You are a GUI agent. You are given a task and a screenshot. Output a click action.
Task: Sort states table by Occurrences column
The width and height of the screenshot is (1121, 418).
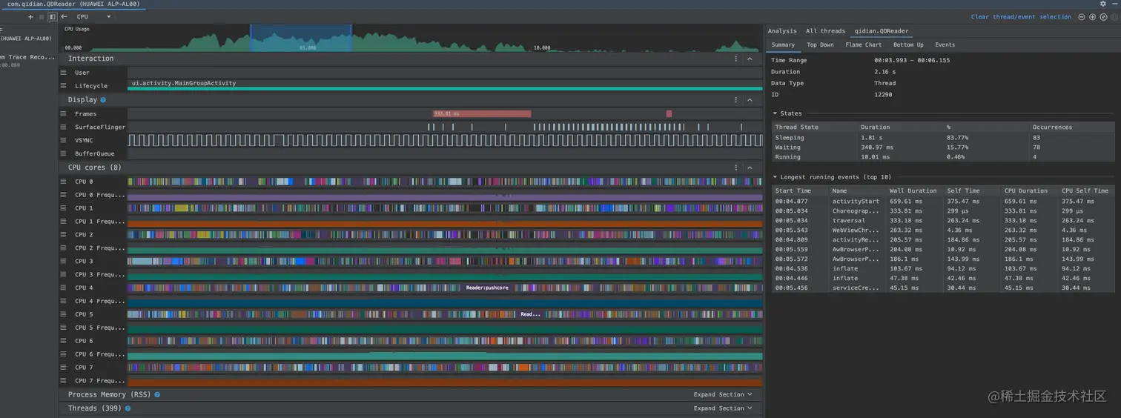pyautogui.click(x=1072, y=127)
